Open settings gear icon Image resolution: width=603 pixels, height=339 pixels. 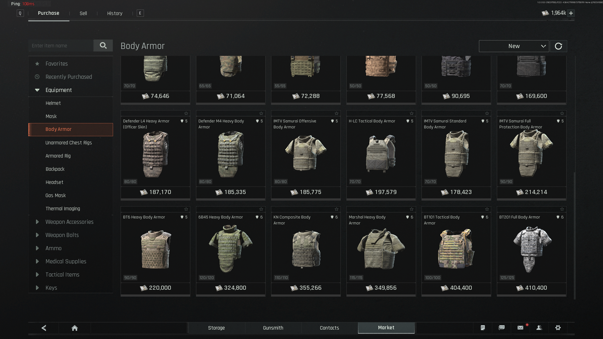(558, 328)
